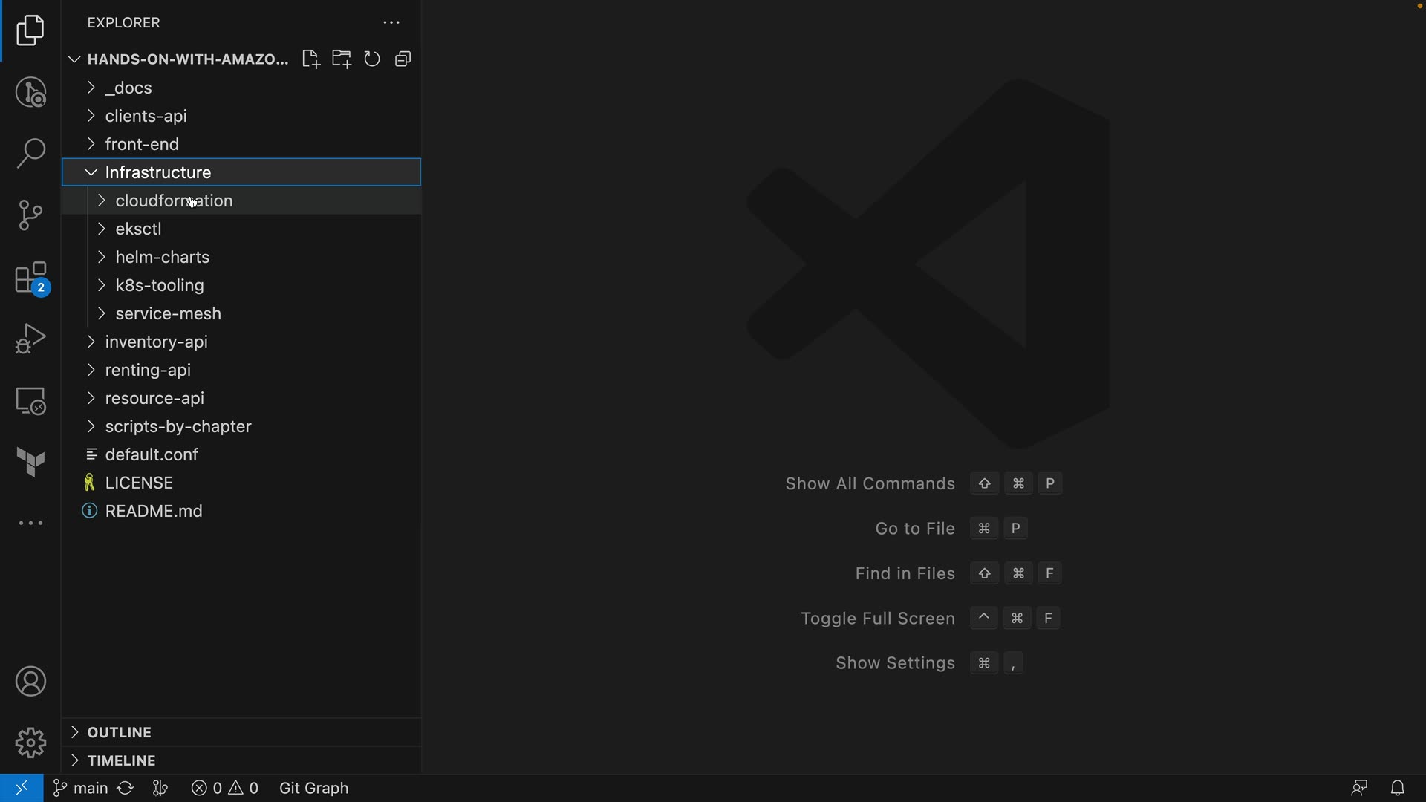Open the Terraform extension view
Screen dimensions: 1426x802
tap(30, 462)
